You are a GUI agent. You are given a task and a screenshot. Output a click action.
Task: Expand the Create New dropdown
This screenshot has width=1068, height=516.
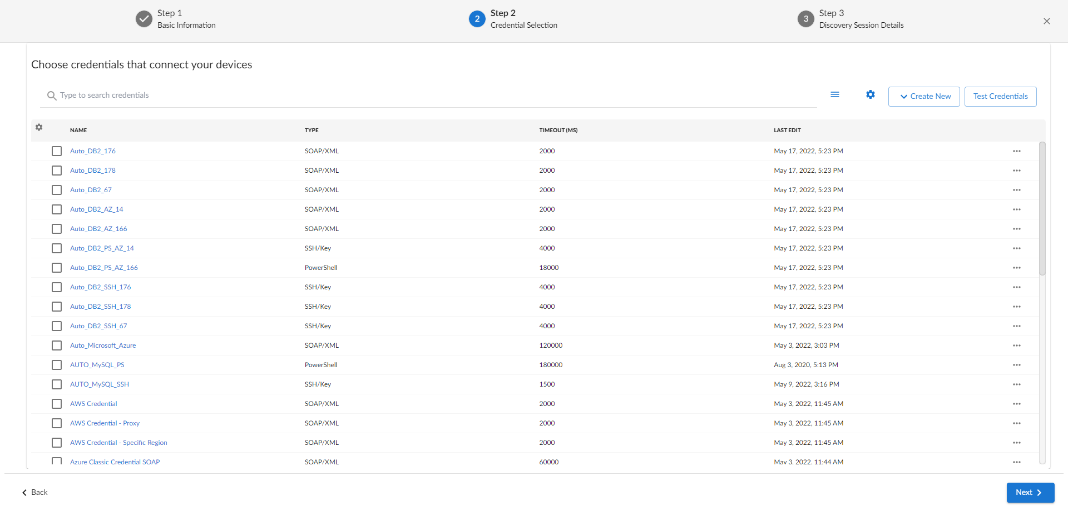(x=923, y=97)
